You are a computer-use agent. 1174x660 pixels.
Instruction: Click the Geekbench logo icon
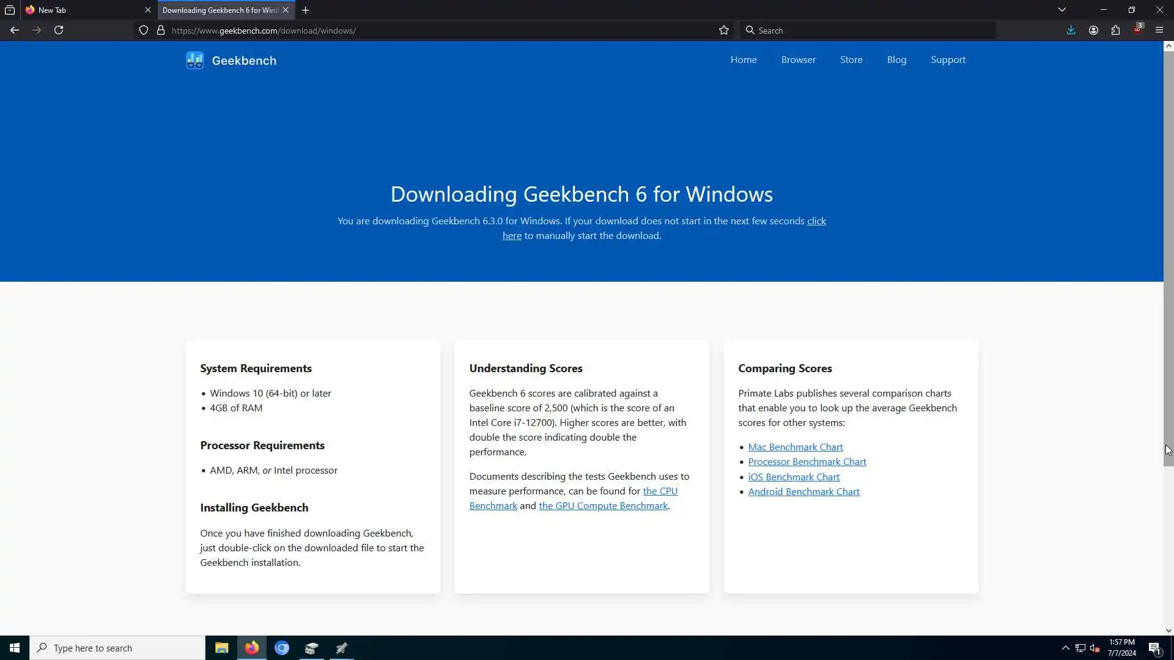pyautogui.click(x=195, y=61)
